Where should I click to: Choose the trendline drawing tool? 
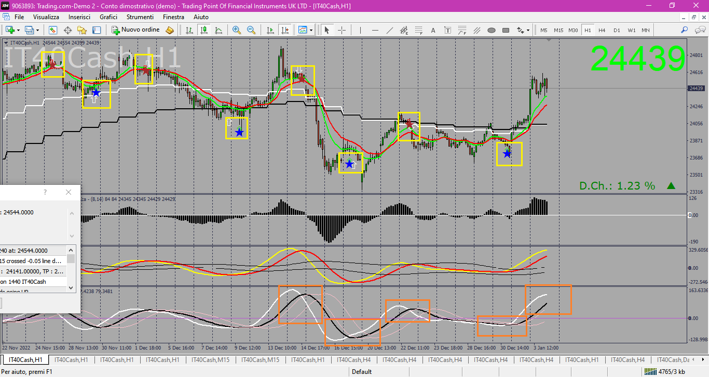[389, 30]
